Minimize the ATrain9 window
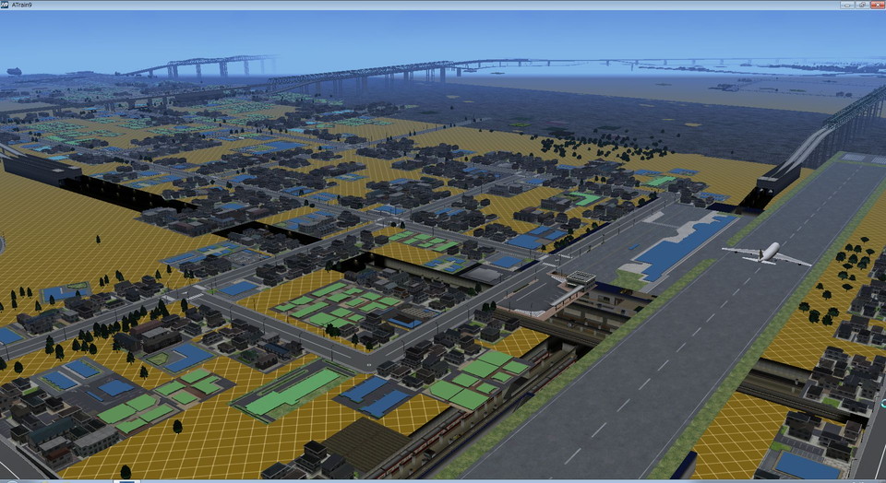 (847, 5)
